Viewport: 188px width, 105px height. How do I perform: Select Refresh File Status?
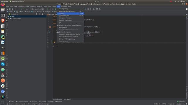70,20
